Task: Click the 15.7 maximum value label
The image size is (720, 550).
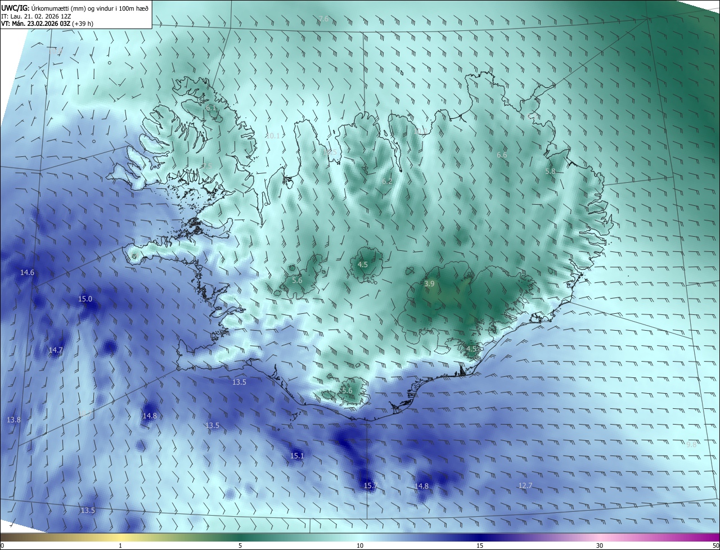Action: coord(370,485)
